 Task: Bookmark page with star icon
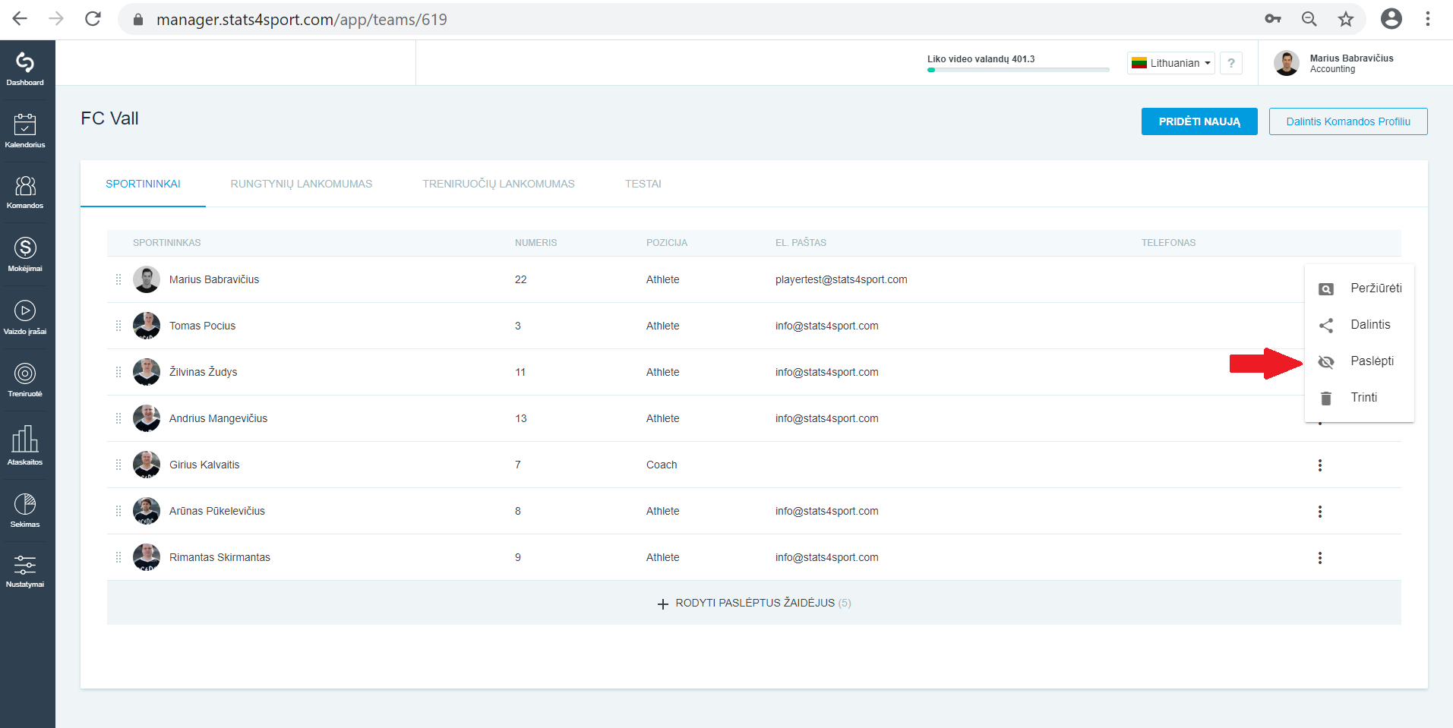[1346, 19]
